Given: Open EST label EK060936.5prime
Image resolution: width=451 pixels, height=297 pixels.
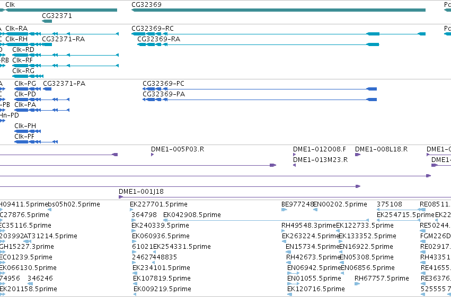Looking at the screenshot, I should click(161, 236).
